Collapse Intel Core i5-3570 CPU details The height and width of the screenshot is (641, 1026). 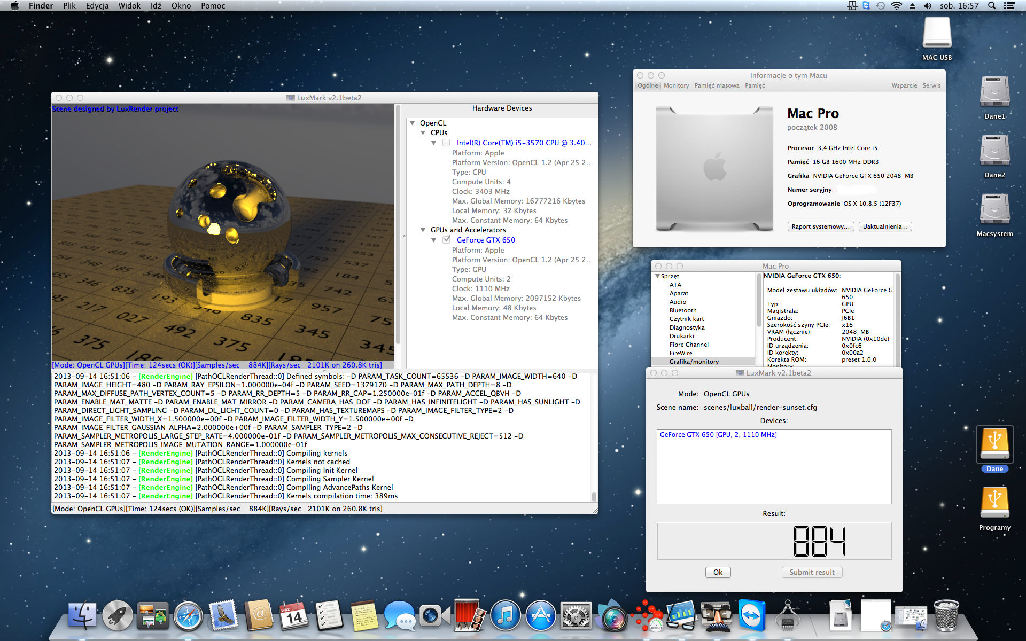click(434, 143)
